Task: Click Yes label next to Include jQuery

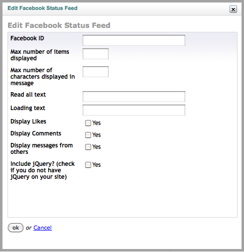Action: (97, 165)
